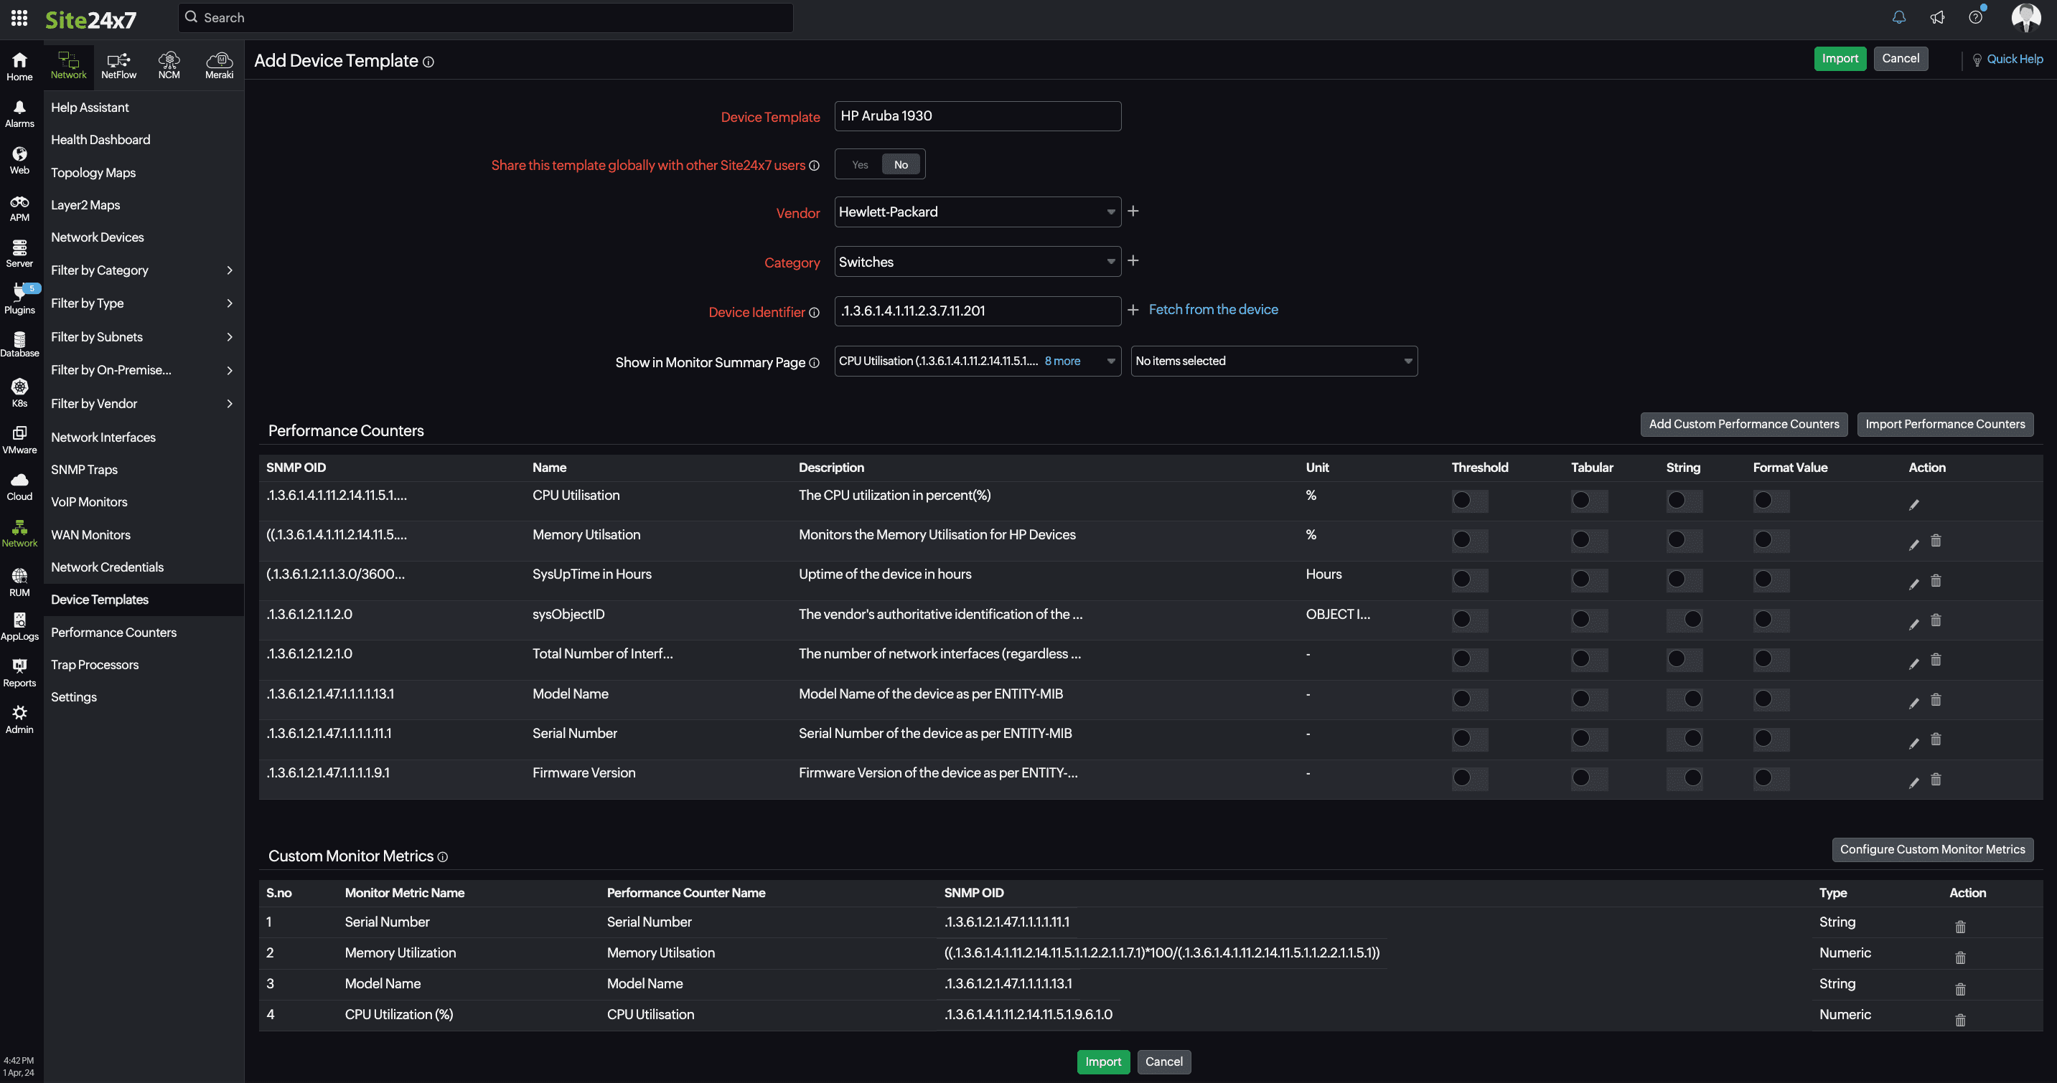Open the NetFlow module icon
The width and height of the screenshot is (2057, 1083).
point(118,65)
